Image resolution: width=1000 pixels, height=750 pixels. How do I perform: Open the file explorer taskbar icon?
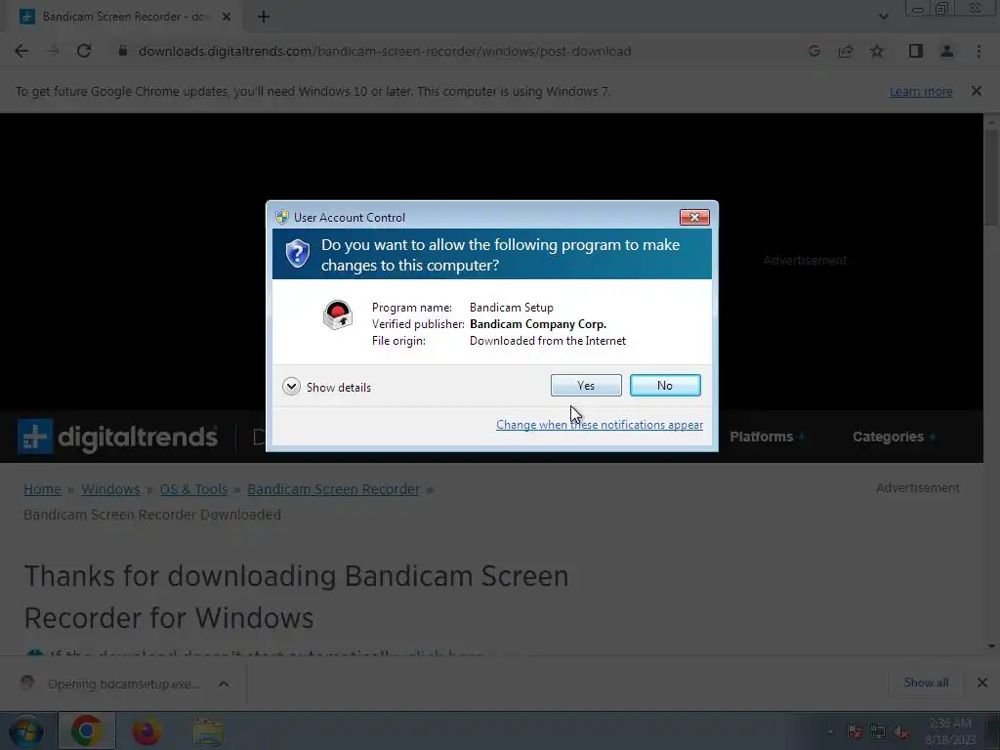tap(208, 730)
